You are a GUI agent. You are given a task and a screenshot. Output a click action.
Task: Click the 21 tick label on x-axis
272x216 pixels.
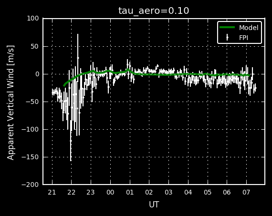click(52, 192)
